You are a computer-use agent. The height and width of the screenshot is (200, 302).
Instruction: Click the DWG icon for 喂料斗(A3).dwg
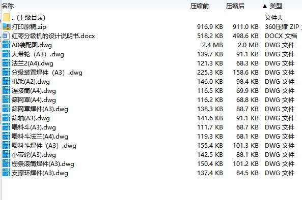pos(6,127)
